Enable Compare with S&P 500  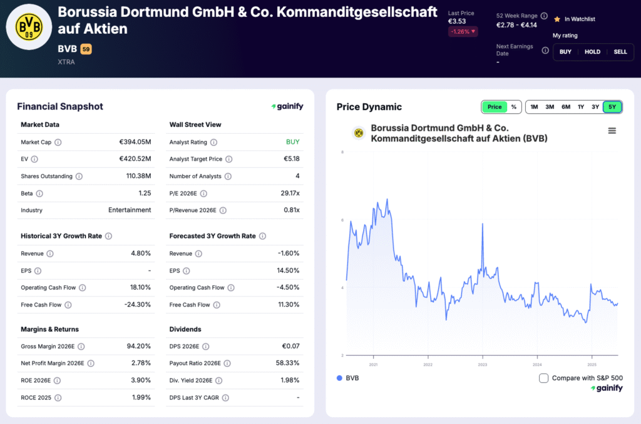pos(543,378)
